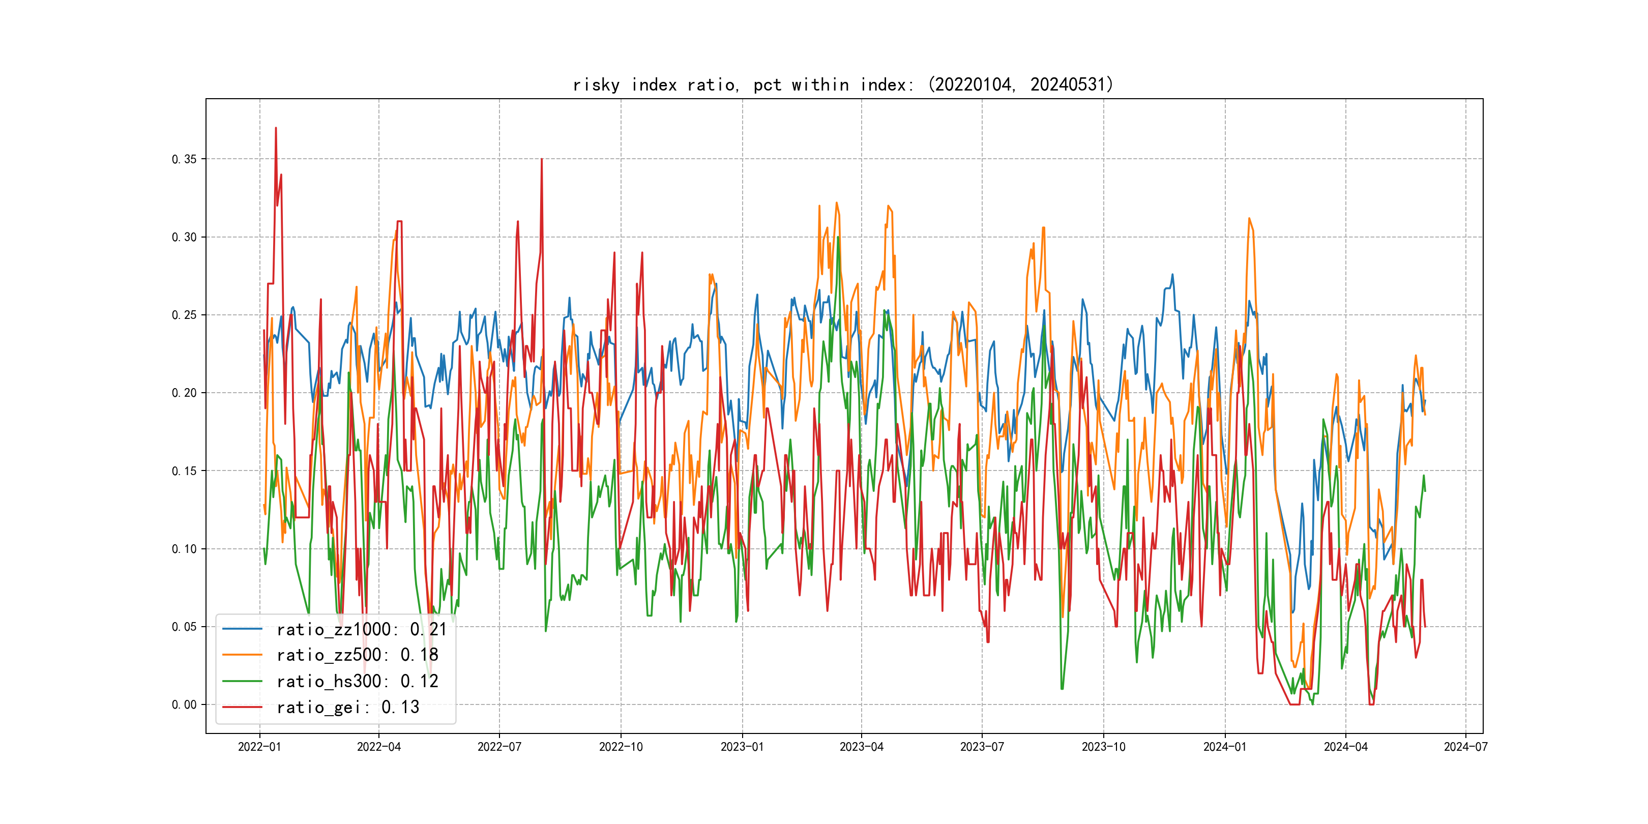Click the green legend line swatch

coord(242,682)
